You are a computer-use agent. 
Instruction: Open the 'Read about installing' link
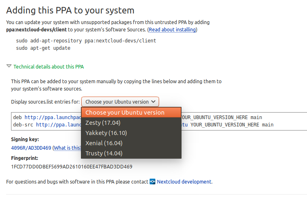(x=173, y=30)
